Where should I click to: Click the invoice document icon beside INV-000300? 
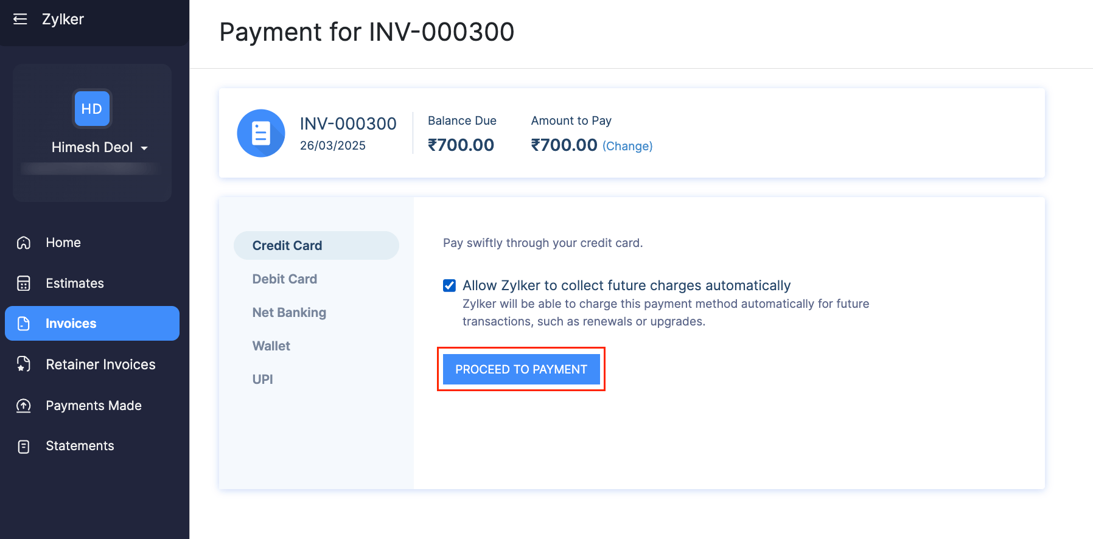(260, 133)
